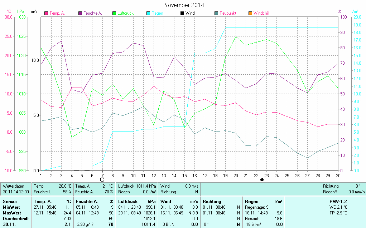Toggle the cyan Regen legend square
The width and height of the screenshot is (366, 228).
click(x=148, y=14)
